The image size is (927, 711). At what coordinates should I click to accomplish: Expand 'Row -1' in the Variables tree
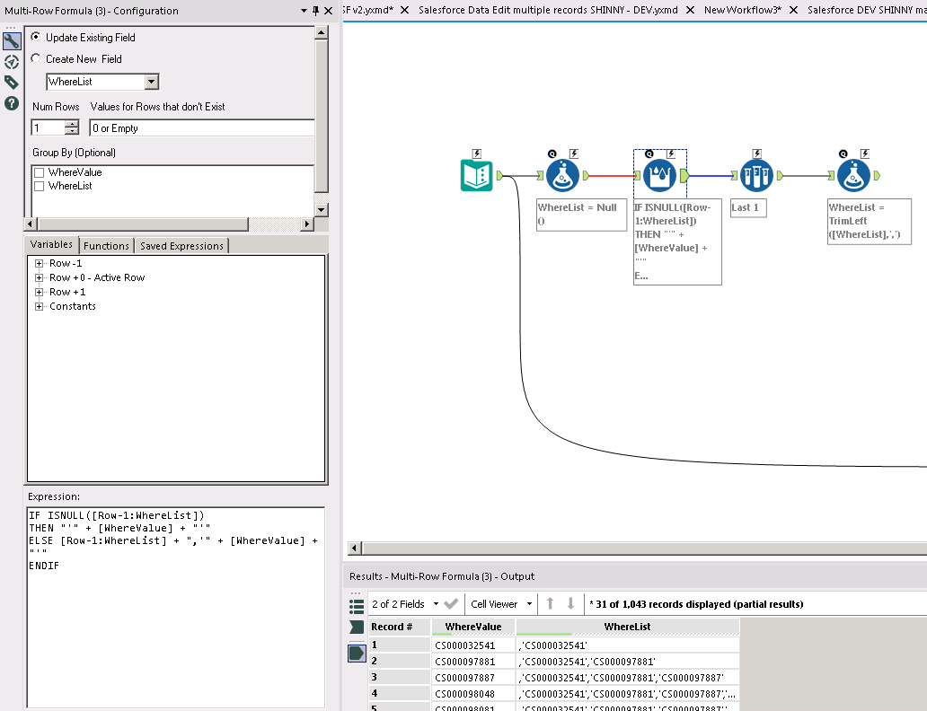coord(40,262)
